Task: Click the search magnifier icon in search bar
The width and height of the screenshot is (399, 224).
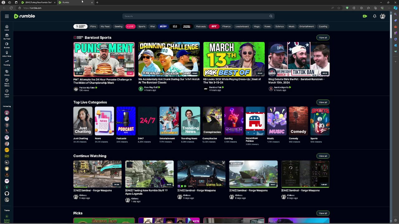Action: 271,16
